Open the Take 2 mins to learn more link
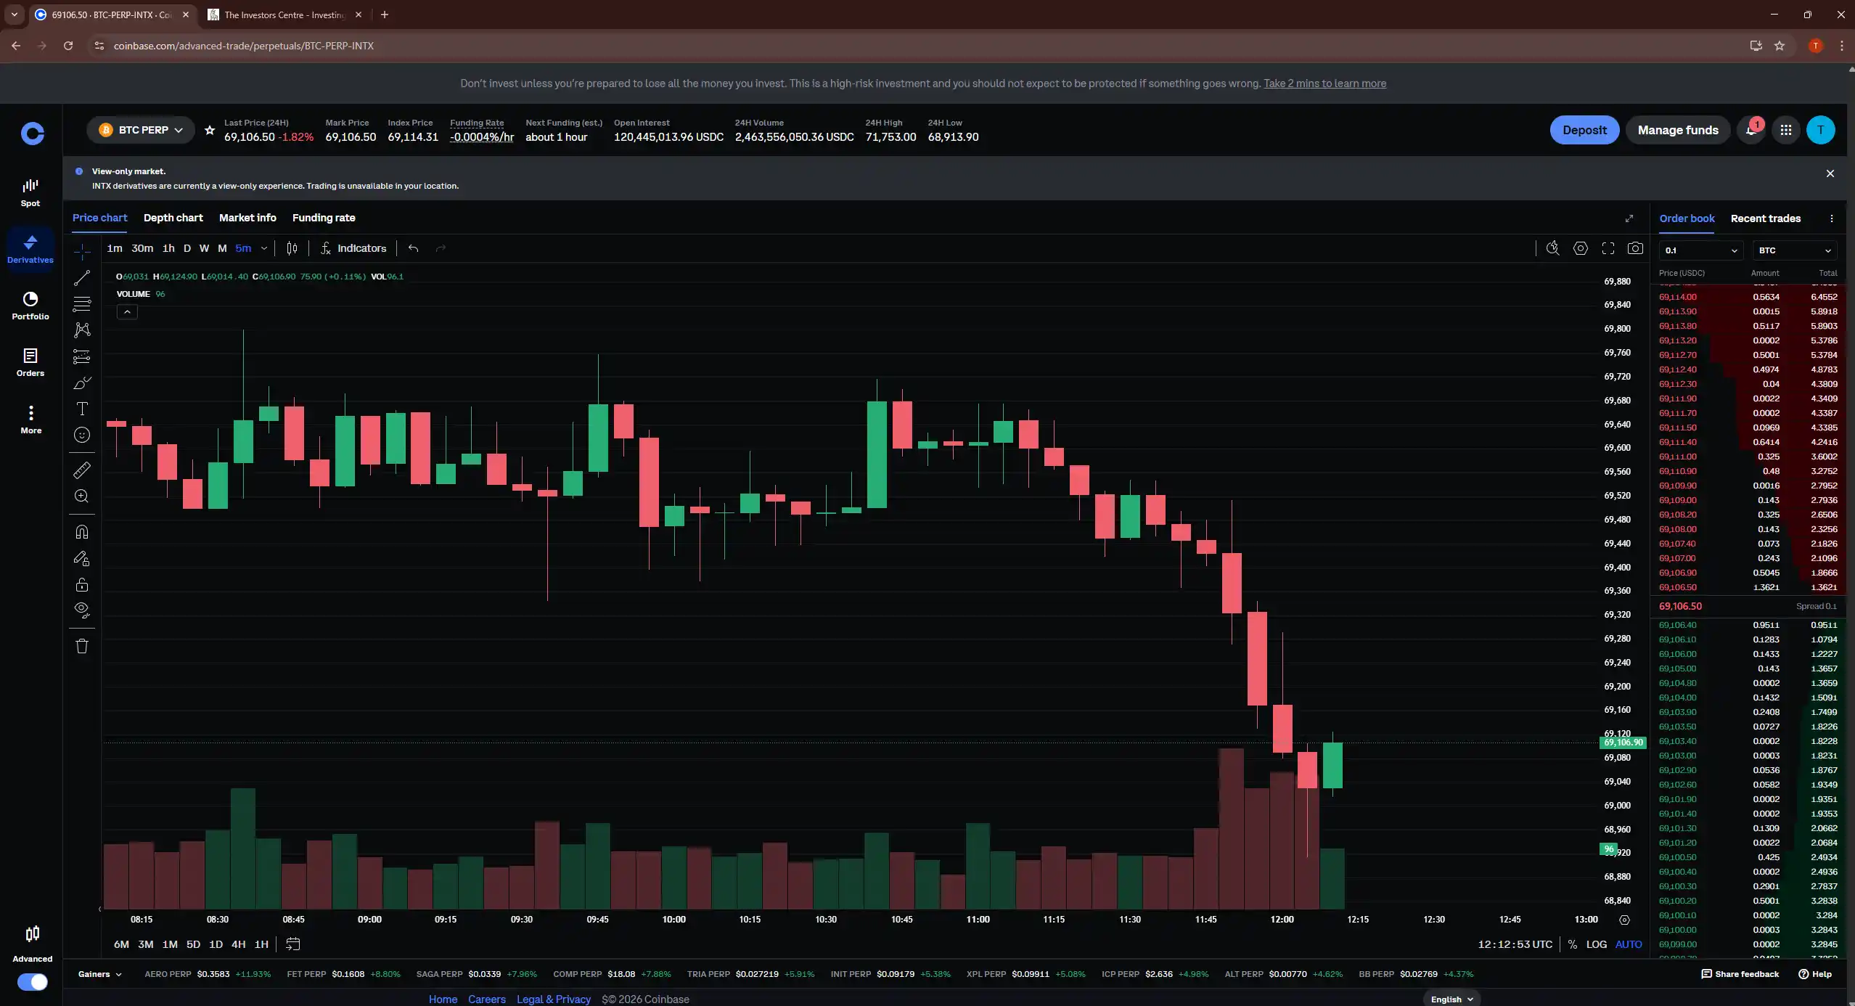1855x1006 pixels. (x=1324, y=83)
